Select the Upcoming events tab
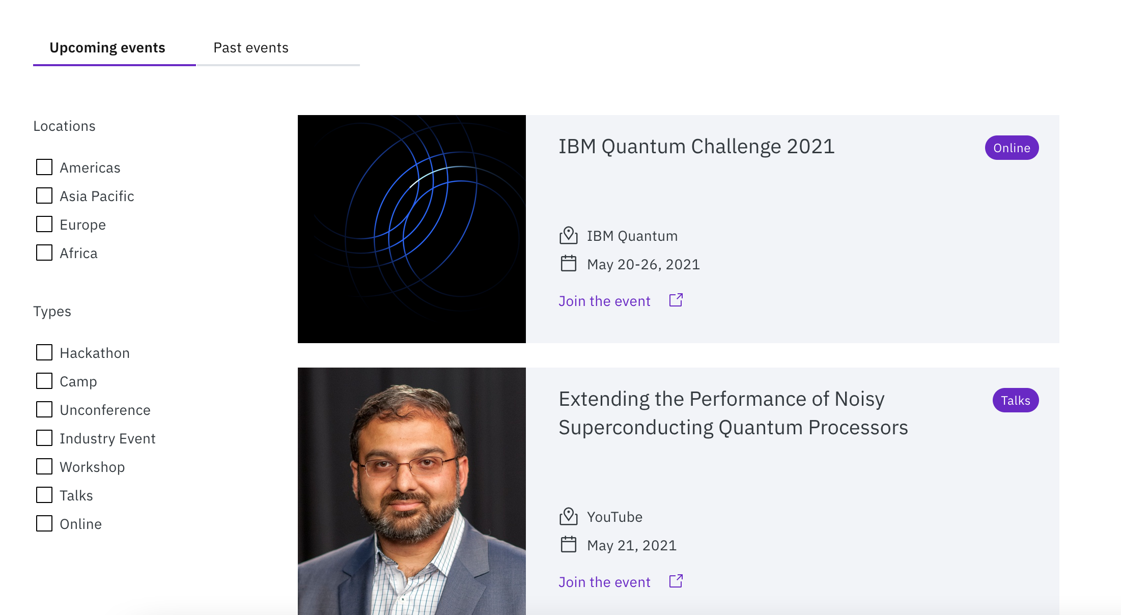The height and width of the screenshot is (615, 1121). [107, 47]
